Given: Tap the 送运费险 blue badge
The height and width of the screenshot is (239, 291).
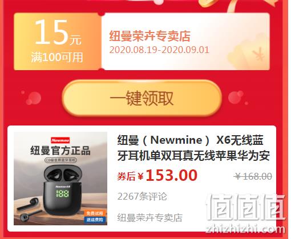Looking at the screenshot, I should tap(95, 220).
